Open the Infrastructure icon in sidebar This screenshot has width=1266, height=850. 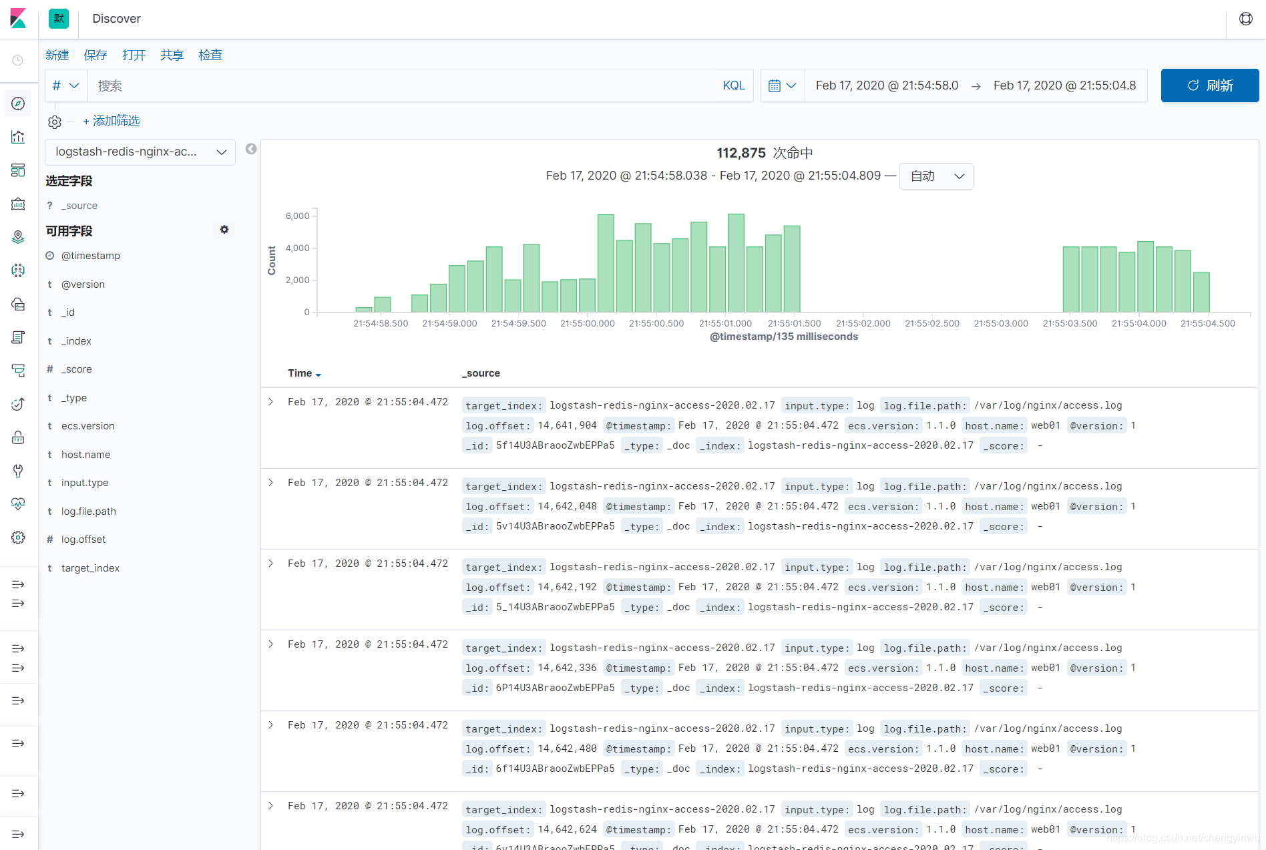coord(18,304)
